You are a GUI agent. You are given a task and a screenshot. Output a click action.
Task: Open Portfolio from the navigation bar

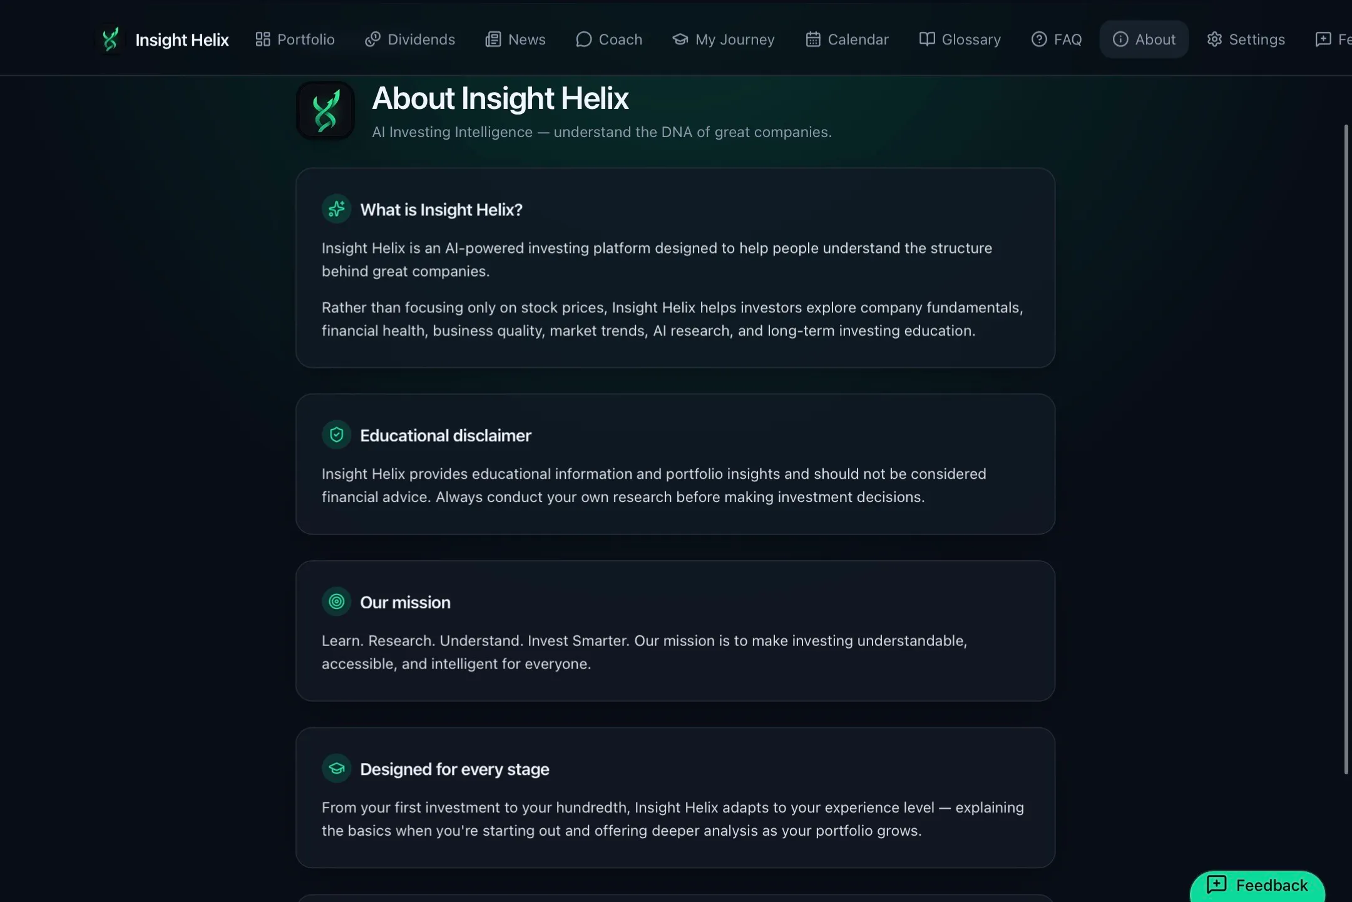coord(295,39)
